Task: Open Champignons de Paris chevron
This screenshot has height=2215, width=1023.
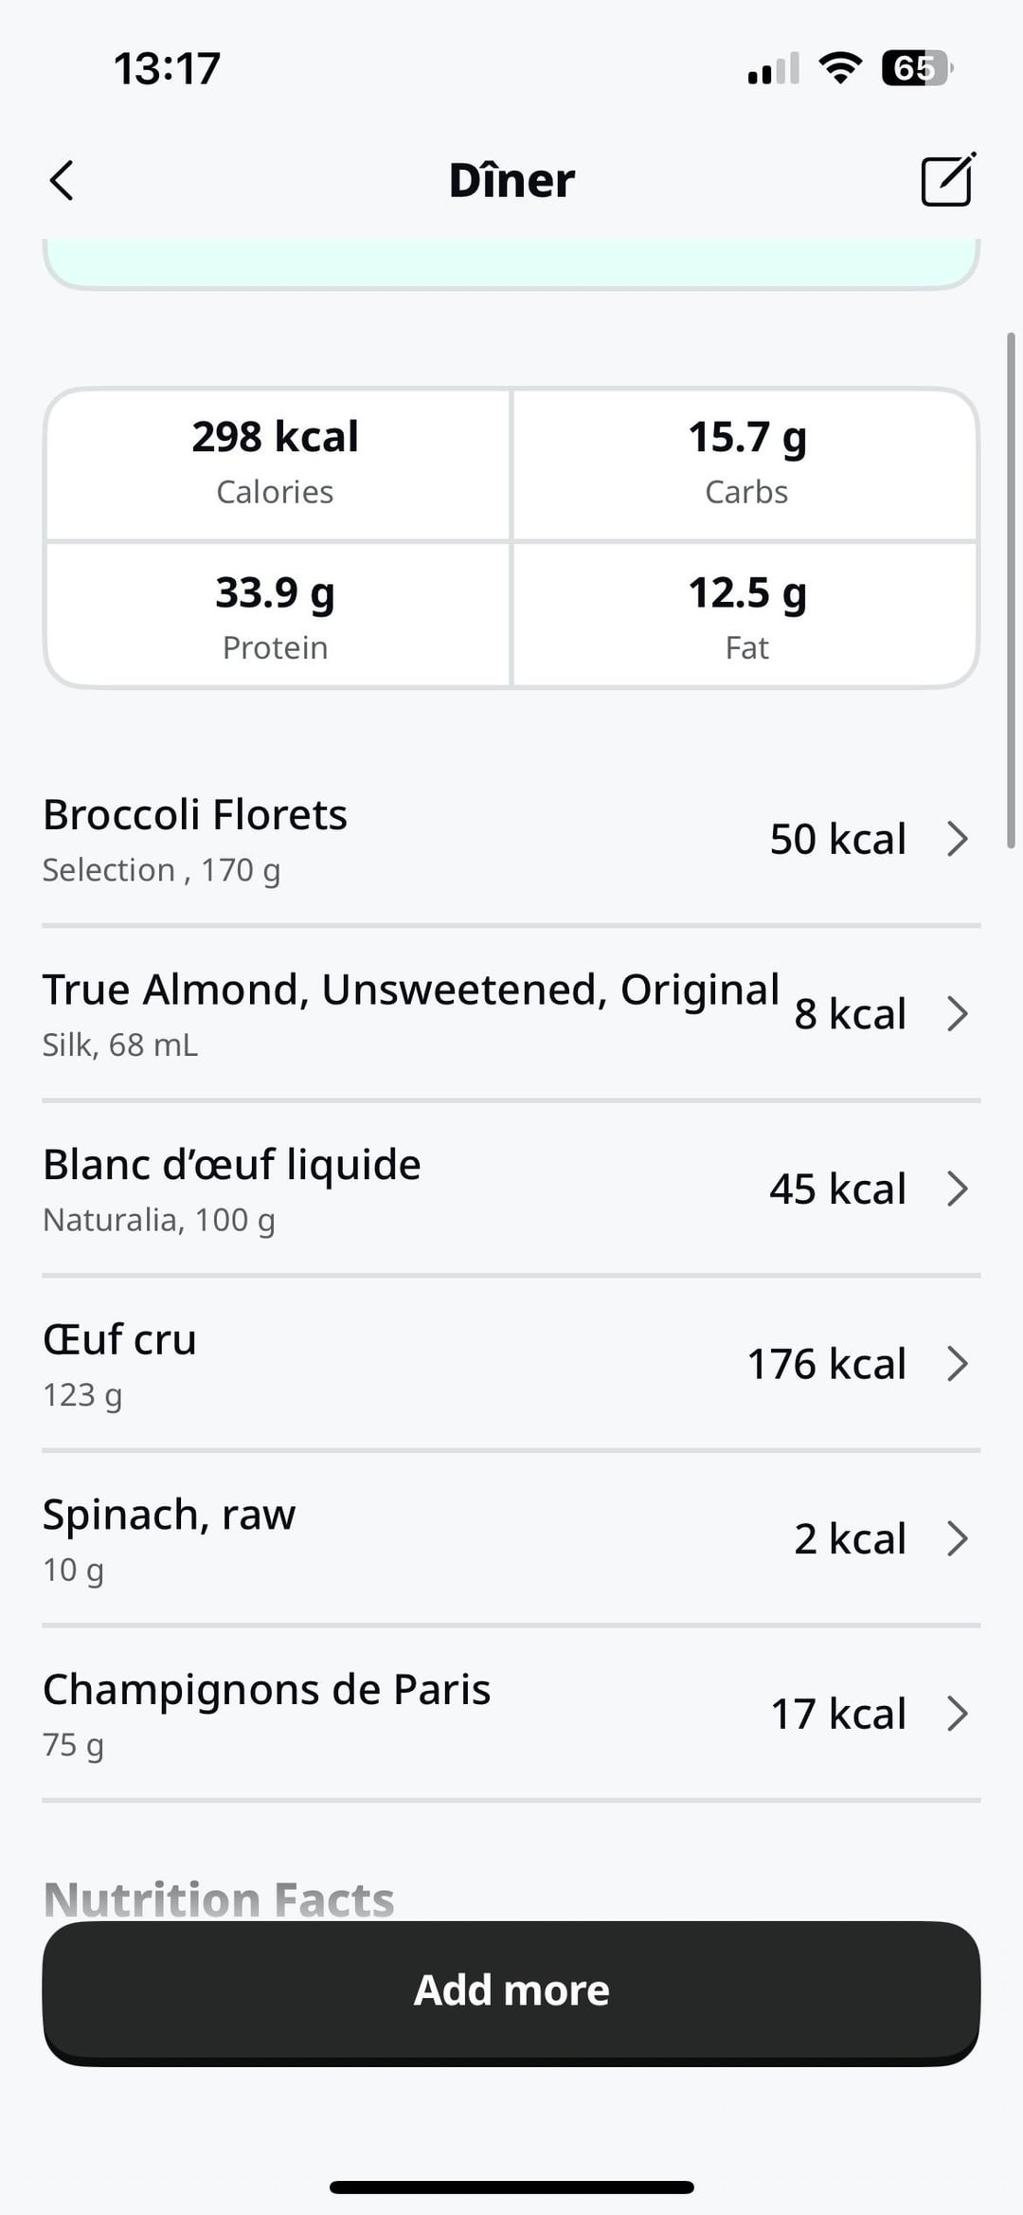Action: coord(958,1714)
